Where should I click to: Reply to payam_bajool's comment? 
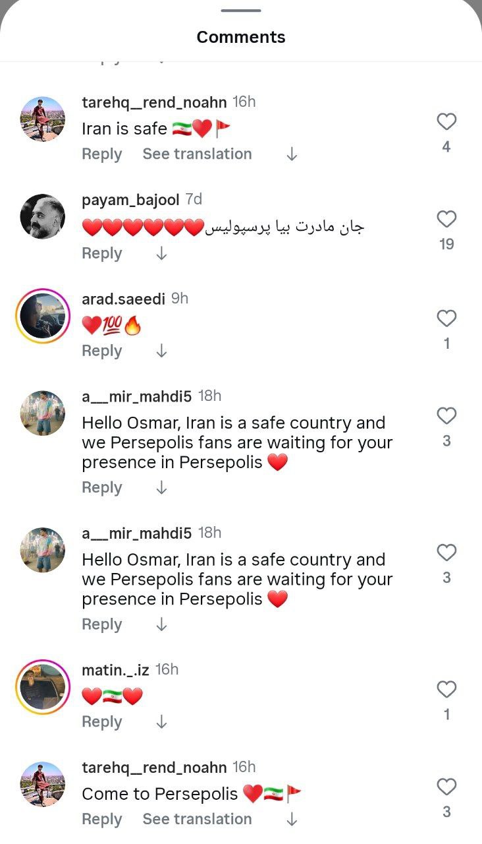point(101,254)
